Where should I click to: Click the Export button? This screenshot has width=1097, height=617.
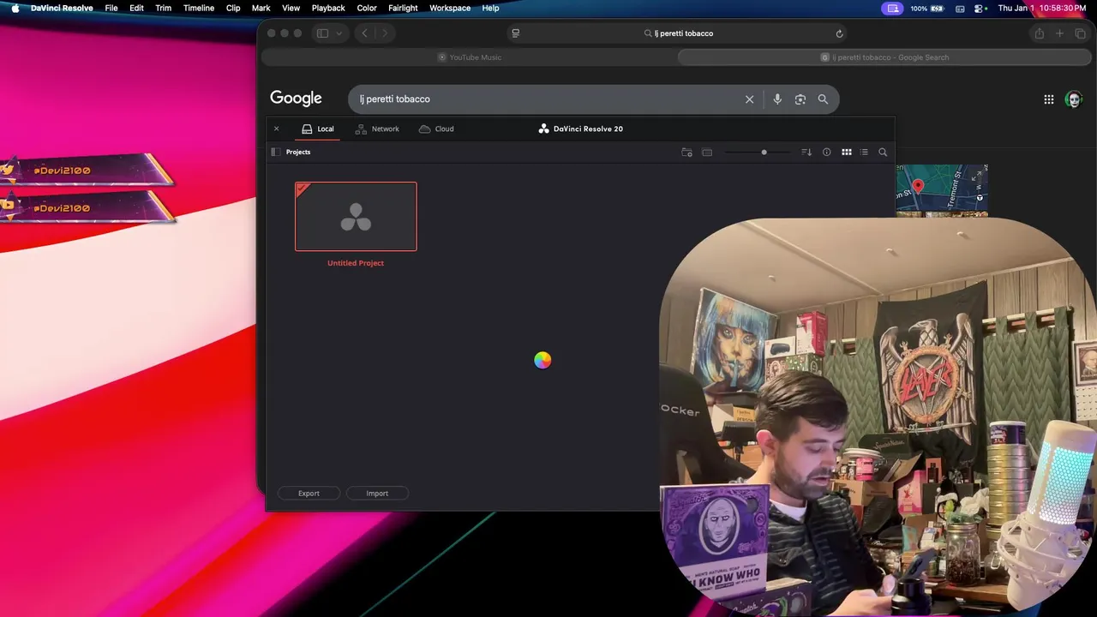pyautogui.click(x=309, y=494)
